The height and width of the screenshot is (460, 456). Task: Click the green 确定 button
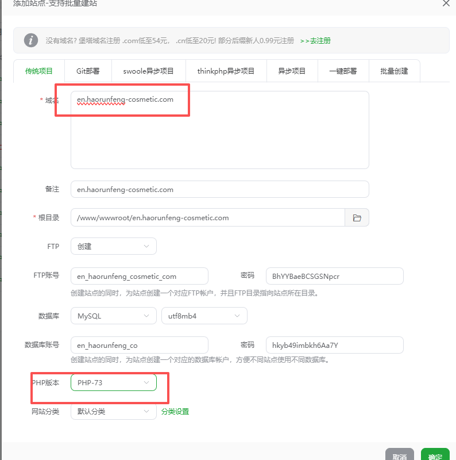[435, 455]
